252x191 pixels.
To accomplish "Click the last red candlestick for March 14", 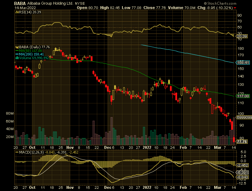I will [x=234, y=139].
